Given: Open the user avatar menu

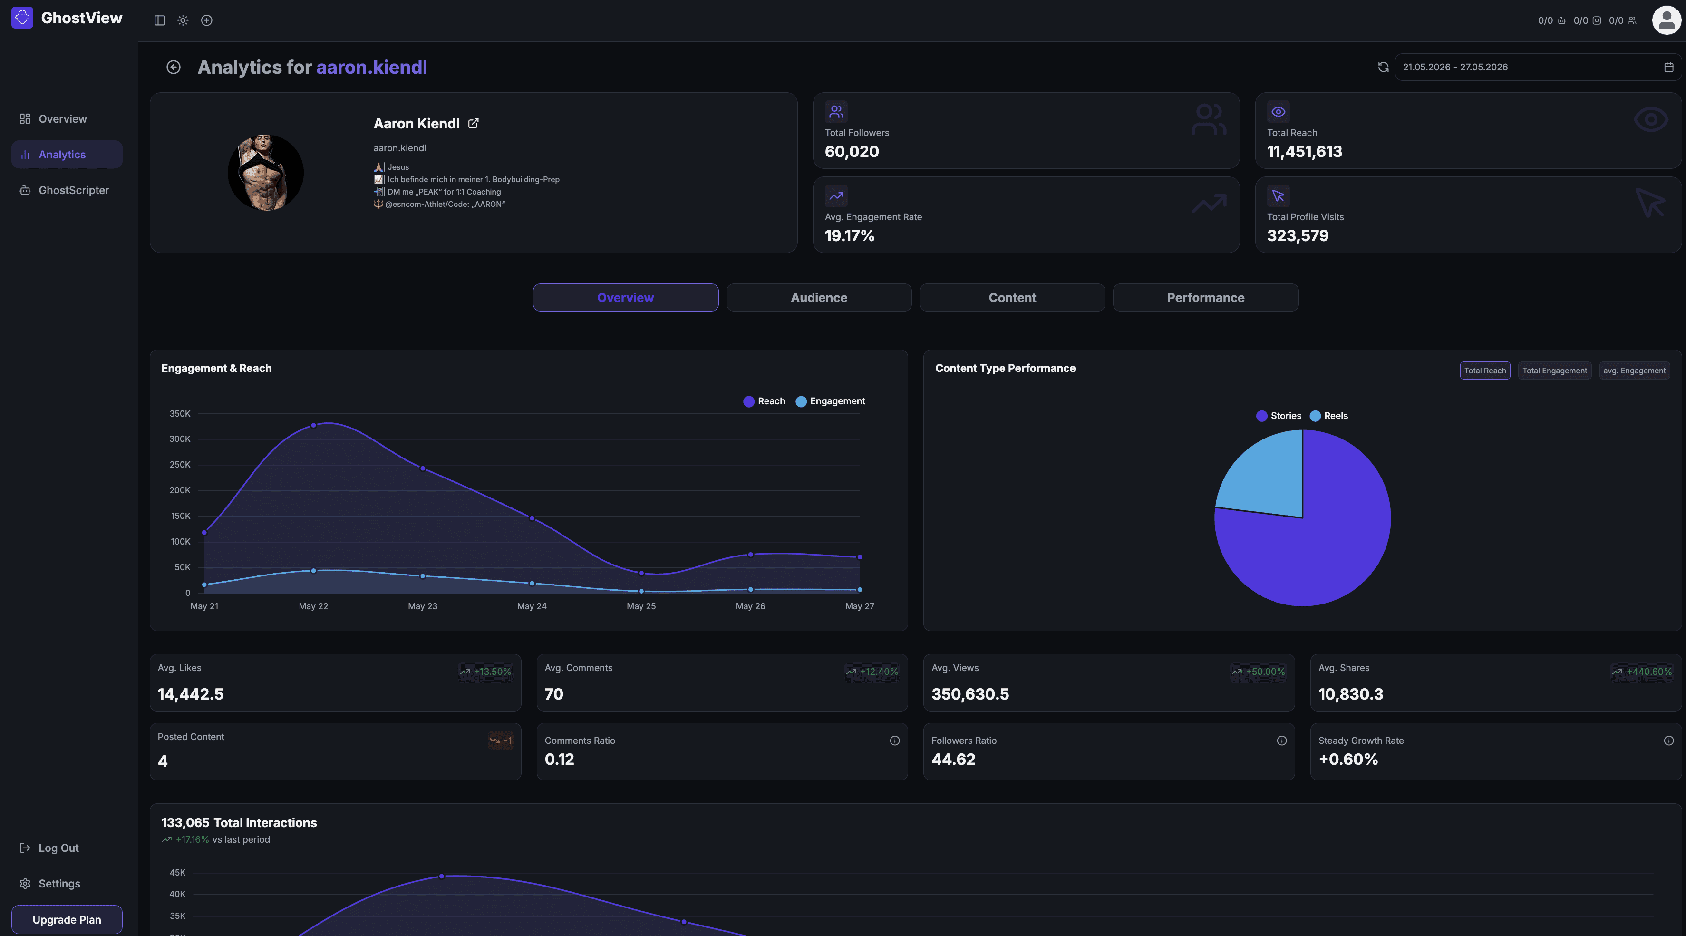Looking at the screenshot, I should (1667, 20).
